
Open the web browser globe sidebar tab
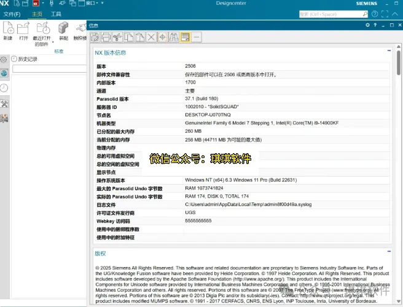tap(4, 73)
